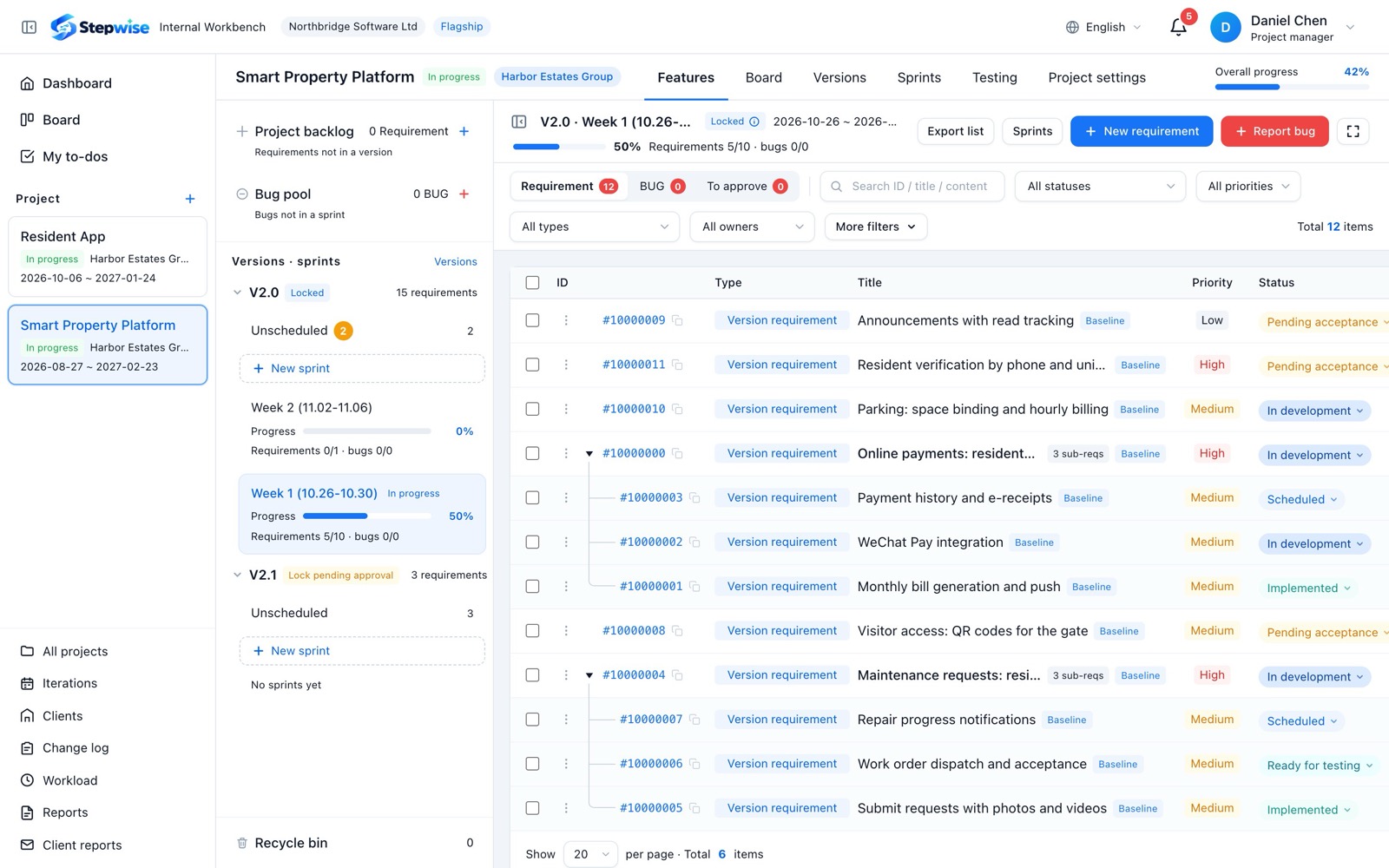This screenshot has height=868, width=1389.
Task: Open the All owners dropdown
Action: coord(752,227)
